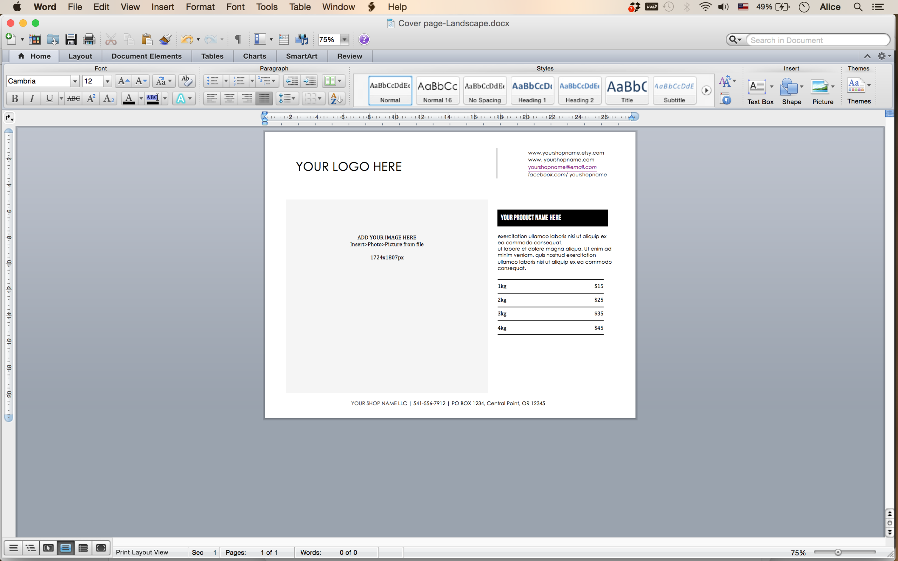This screenshot has width=898, height=561.
Task: Toggle Bold formatting
Action: coord(15,99)
